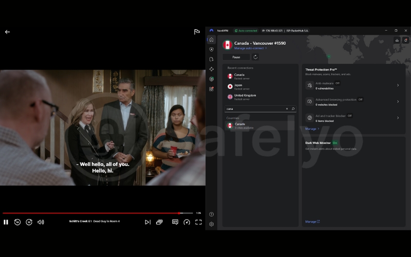Go back using Netflix back arrow
The image size is (411, 257).
7,32
